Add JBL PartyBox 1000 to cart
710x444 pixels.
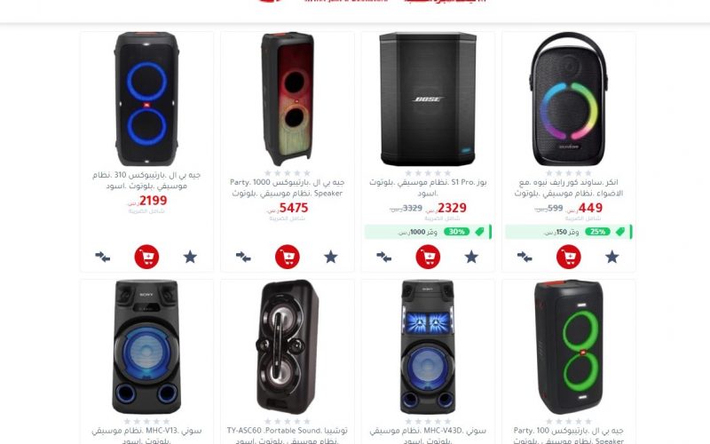(x=288, y=257)
